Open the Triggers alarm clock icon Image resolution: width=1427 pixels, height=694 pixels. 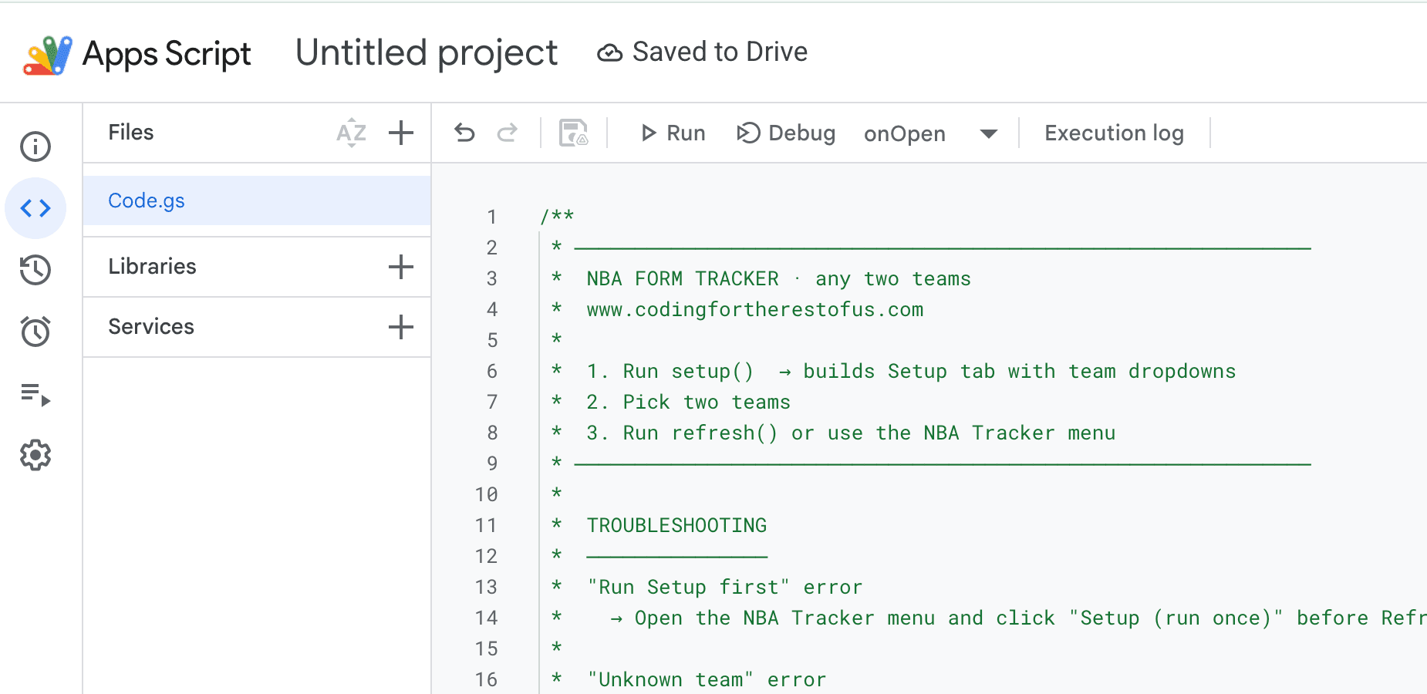coord(35,331)
